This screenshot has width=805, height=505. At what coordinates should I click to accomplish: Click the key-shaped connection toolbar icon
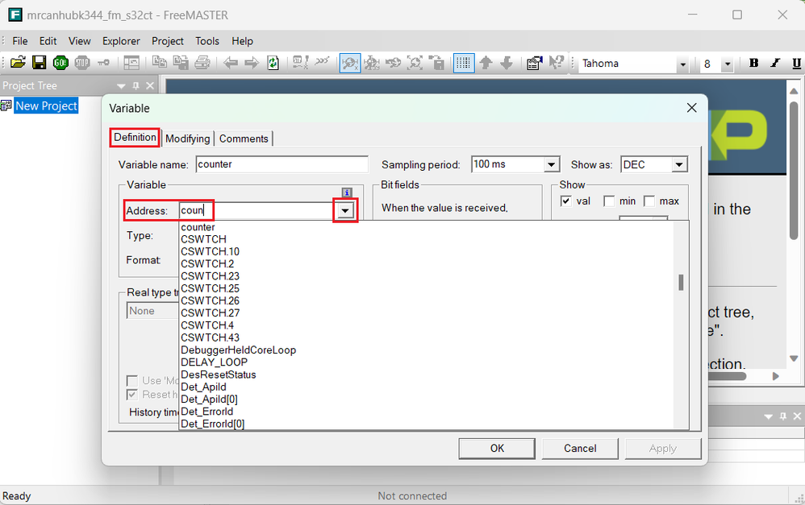click(103, 63)
